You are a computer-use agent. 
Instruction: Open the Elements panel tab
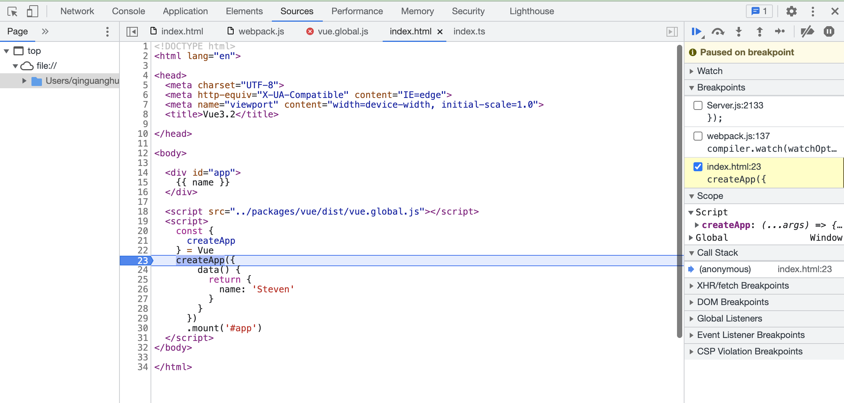244,11
